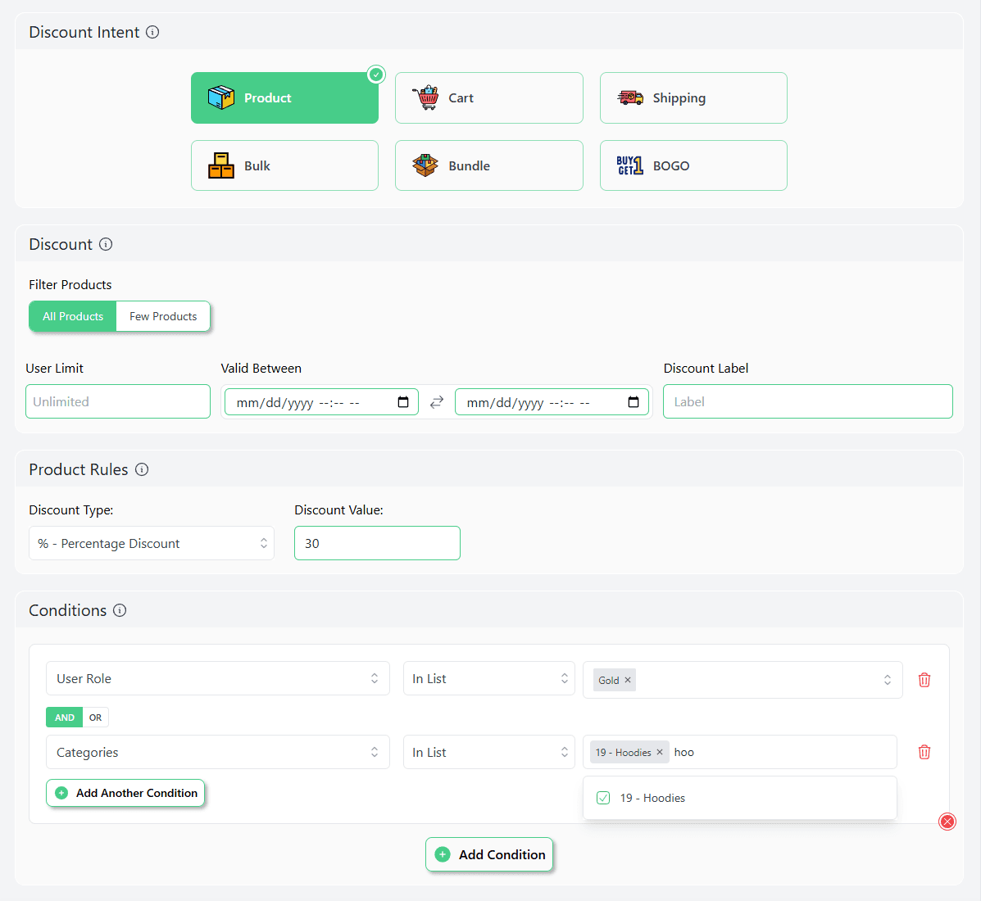Choose the Bundle discount intent
981x901 pixels.
click(489, 165)
